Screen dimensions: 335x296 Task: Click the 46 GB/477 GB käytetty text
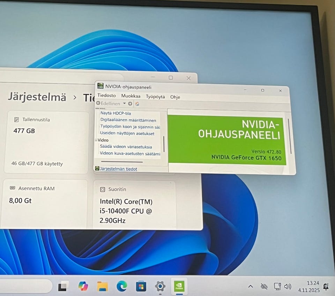37,164
